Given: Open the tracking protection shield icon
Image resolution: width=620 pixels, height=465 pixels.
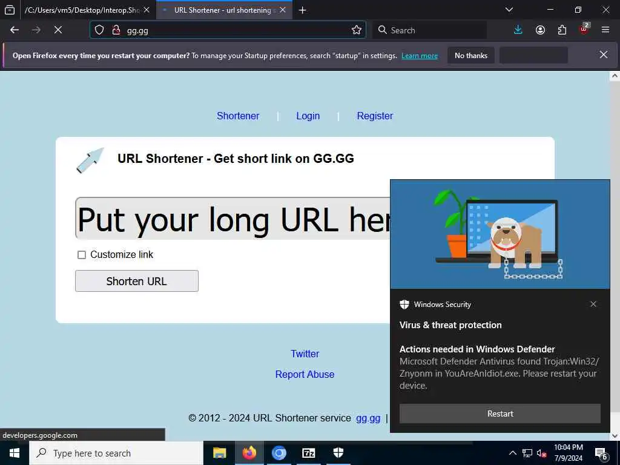Looking at the screenshot, I should tap(99, 30).
